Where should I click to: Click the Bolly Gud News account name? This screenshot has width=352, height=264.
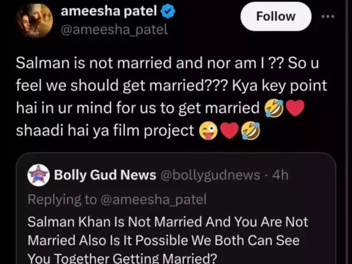point(105,175)
